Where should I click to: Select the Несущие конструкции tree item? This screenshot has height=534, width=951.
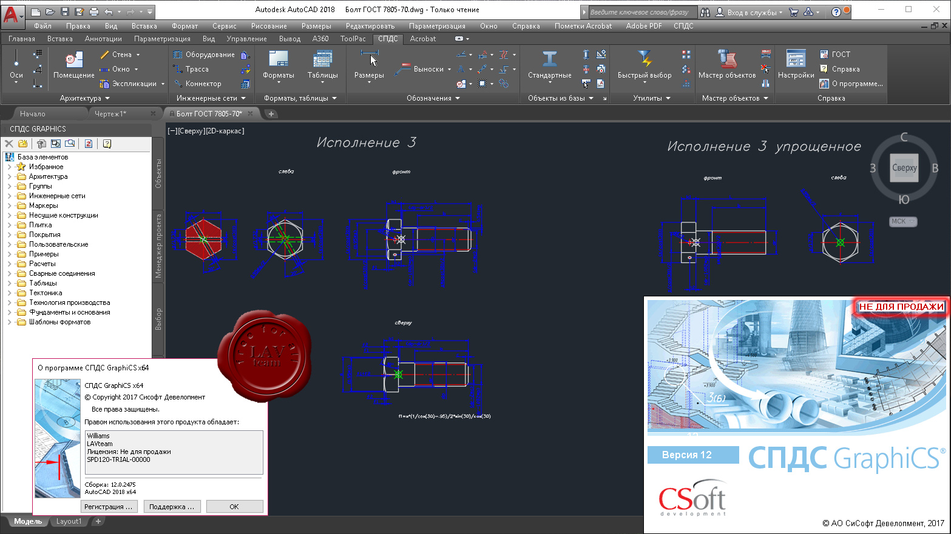pyautogui.click(x=64, y=215)
